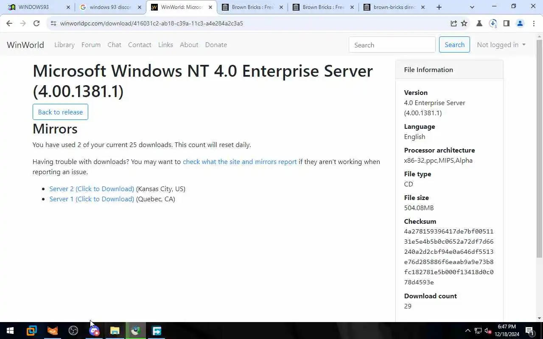Open OBS Studio from the taskbar
The width and height of the screenshot is (543, 339).
tap(73, 331)
